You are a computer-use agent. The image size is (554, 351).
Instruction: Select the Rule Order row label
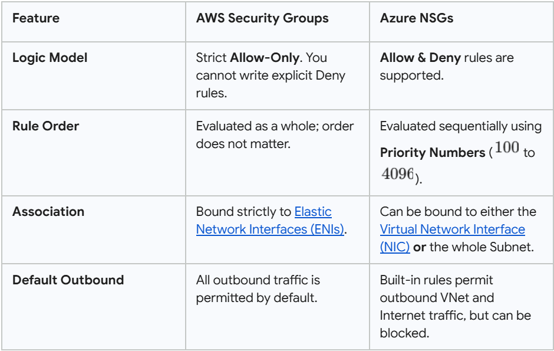tap(45, 126)
